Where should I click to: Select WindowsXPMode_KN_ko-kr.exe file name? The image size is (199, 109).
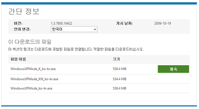(34, 79)
